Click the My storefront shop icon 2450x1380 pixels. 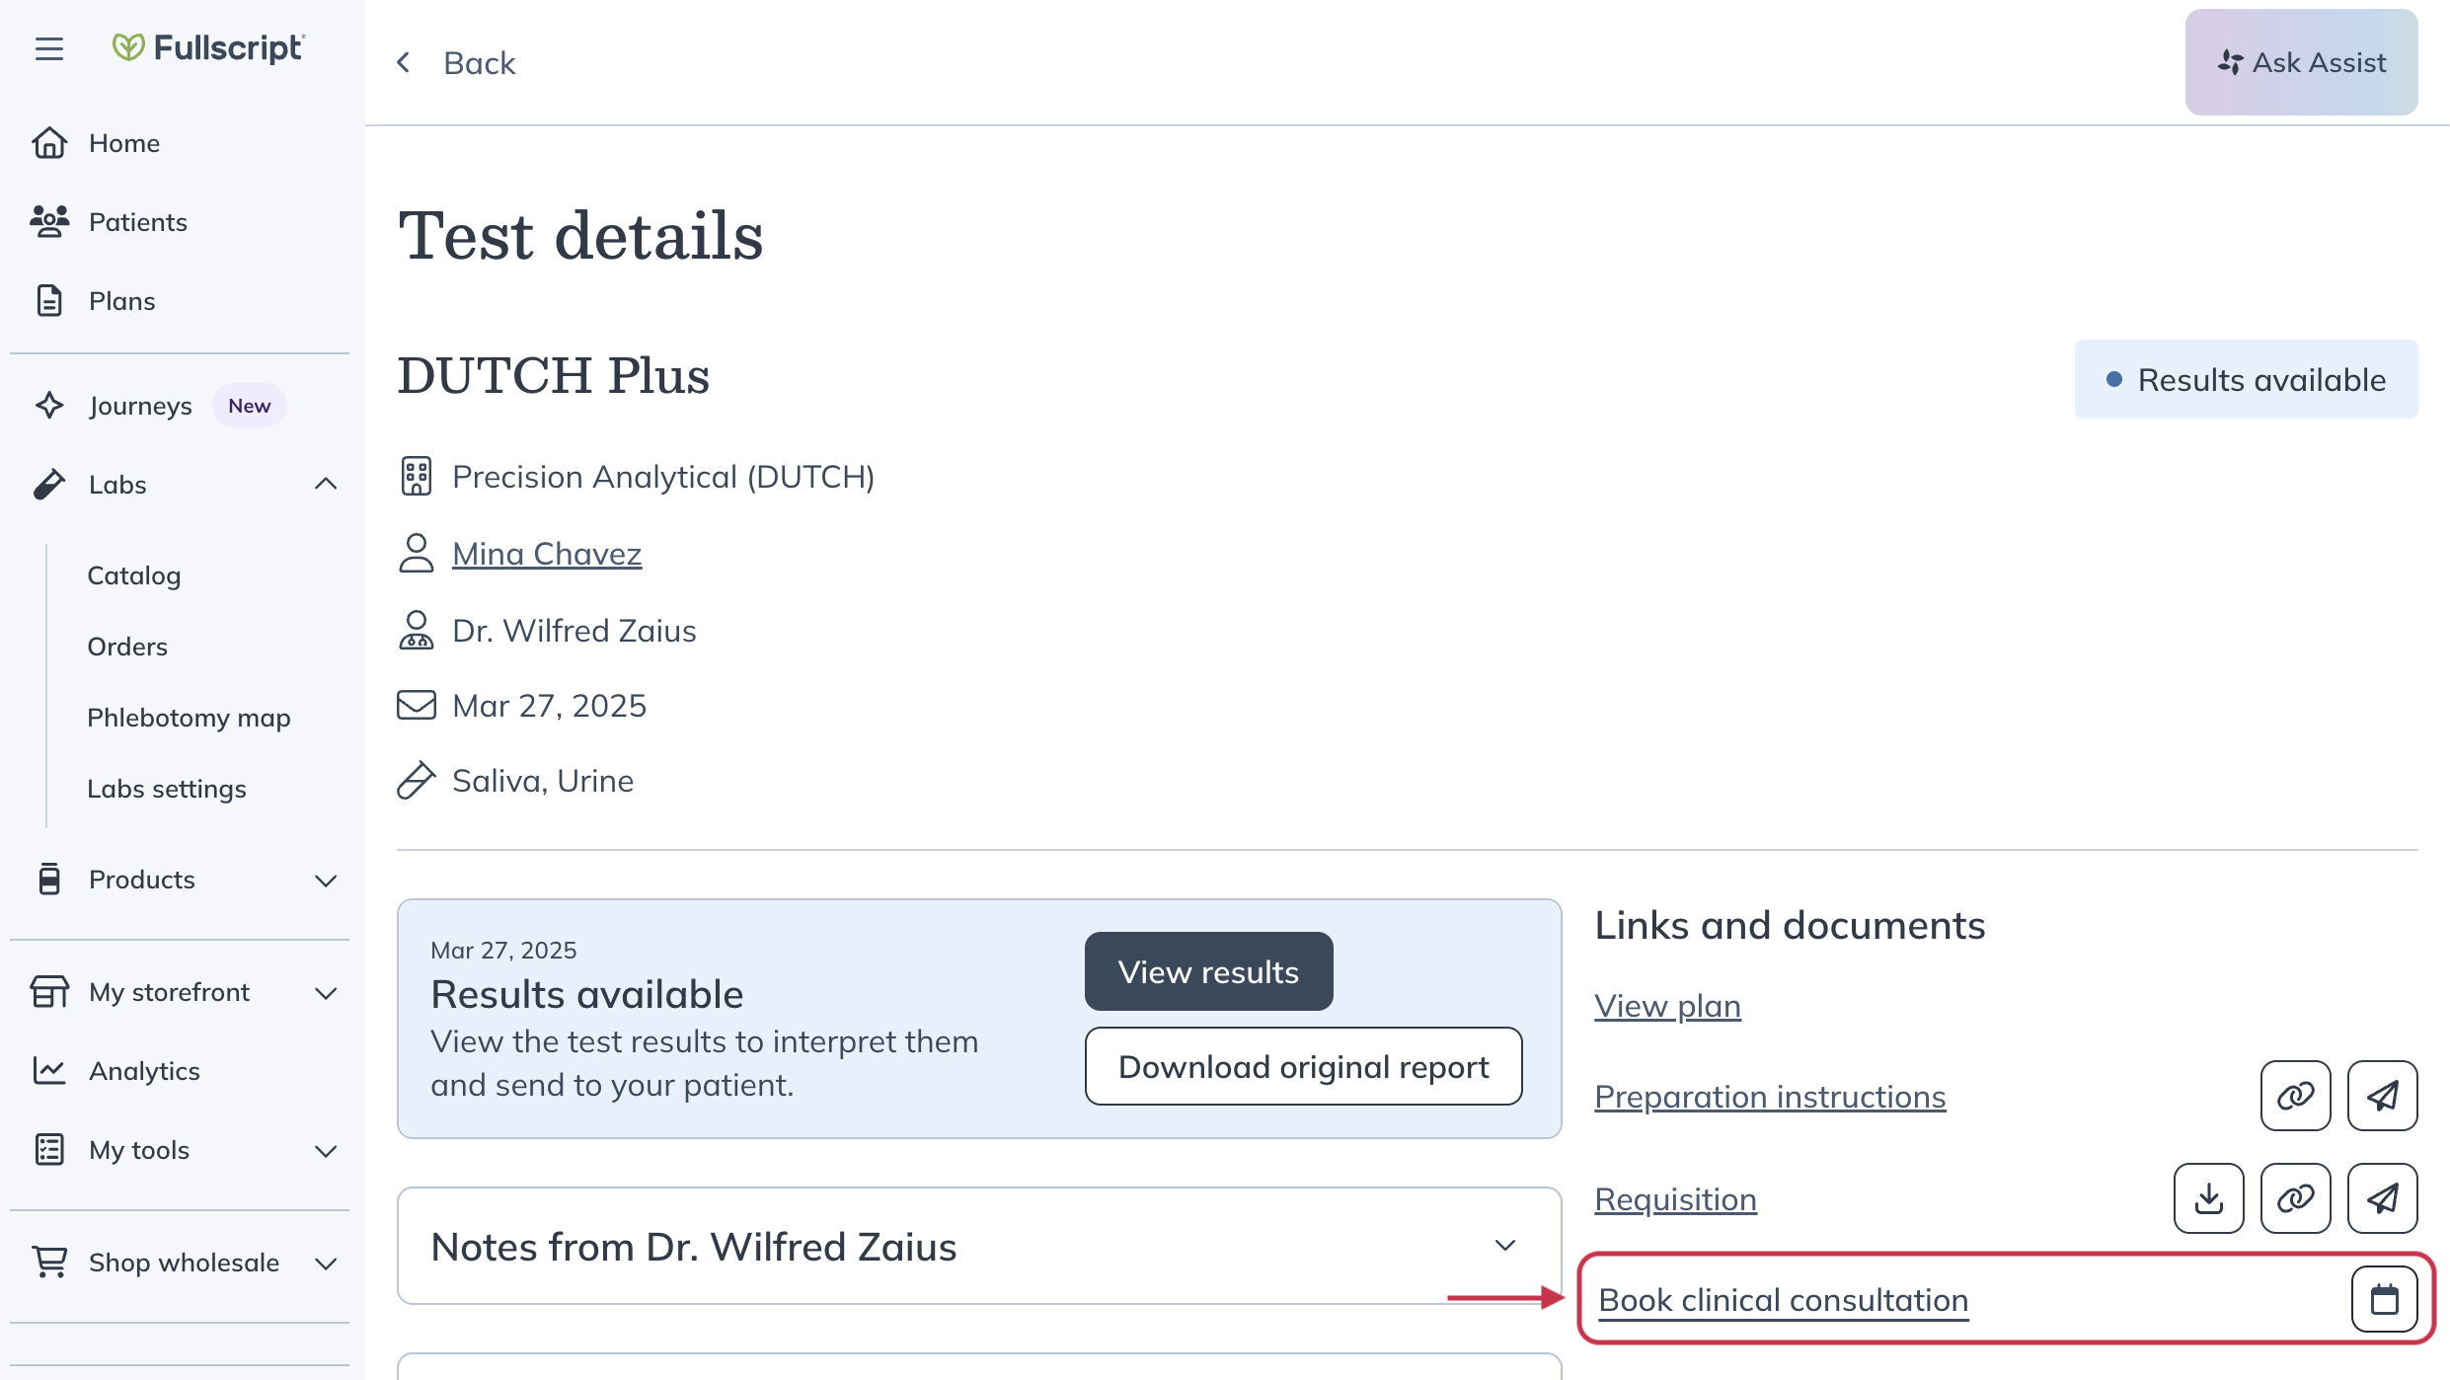click(49, 992)
